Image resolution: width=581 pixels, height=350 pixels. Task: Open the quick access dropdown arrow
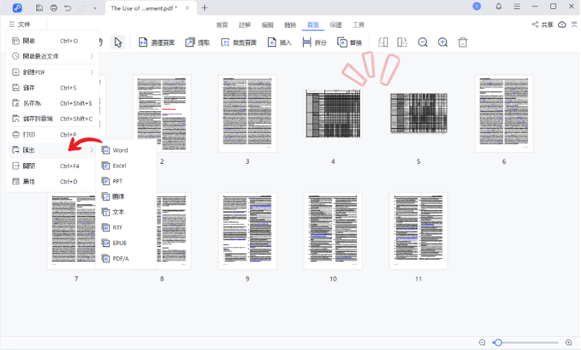(x=95, y=8)
